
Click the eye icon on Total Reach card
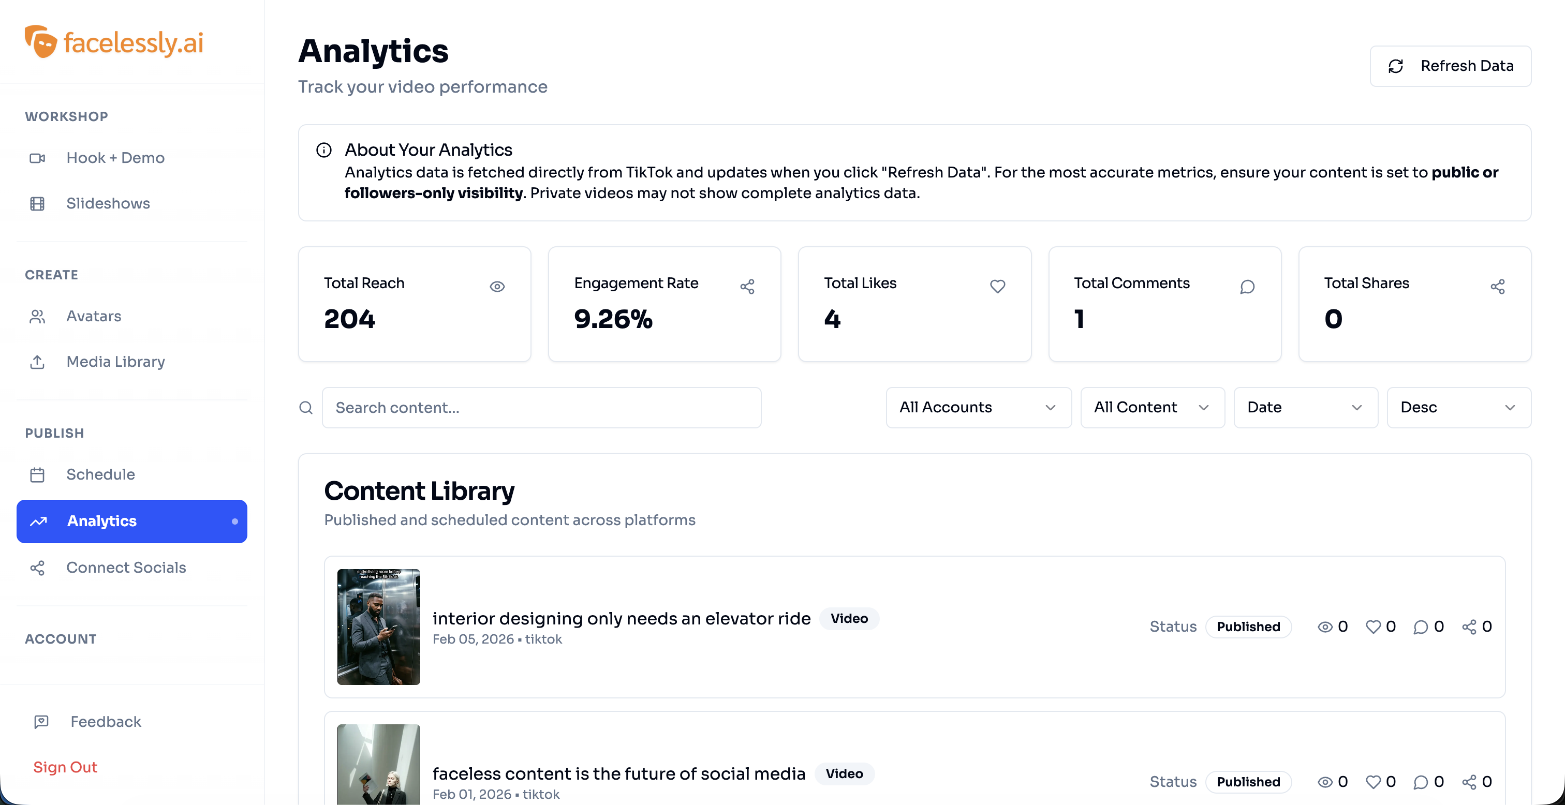point(497,287)
